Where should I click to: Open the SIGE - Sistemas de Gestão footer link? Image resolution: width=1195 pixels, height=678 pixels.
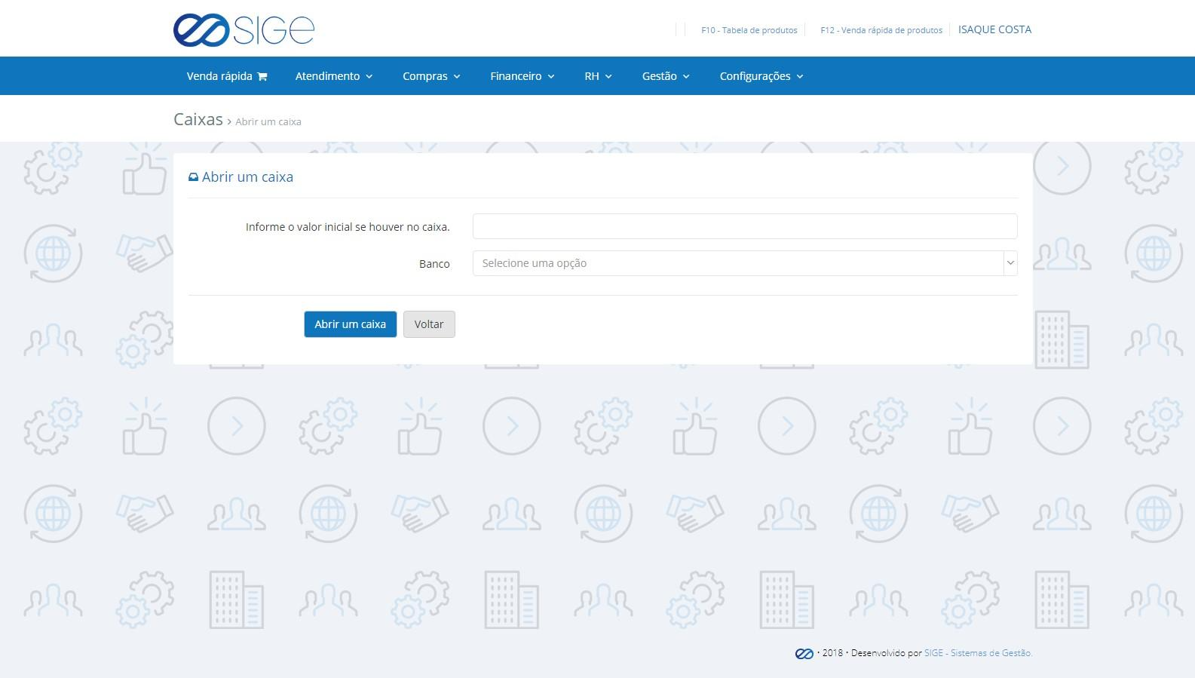click(978, 653)
